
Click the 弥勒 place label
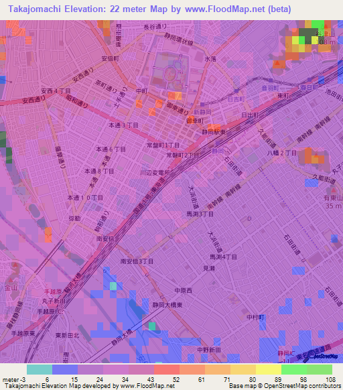[74, 218]
